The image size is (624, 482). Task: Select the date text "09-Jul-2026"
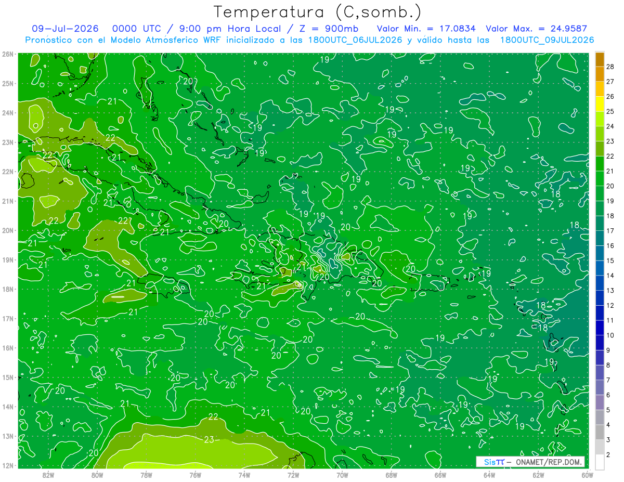tap(66, 29)
